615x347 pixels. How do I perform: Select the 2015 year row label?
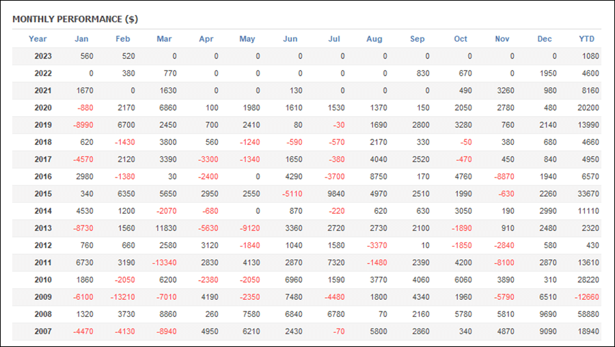click(43, 194)
